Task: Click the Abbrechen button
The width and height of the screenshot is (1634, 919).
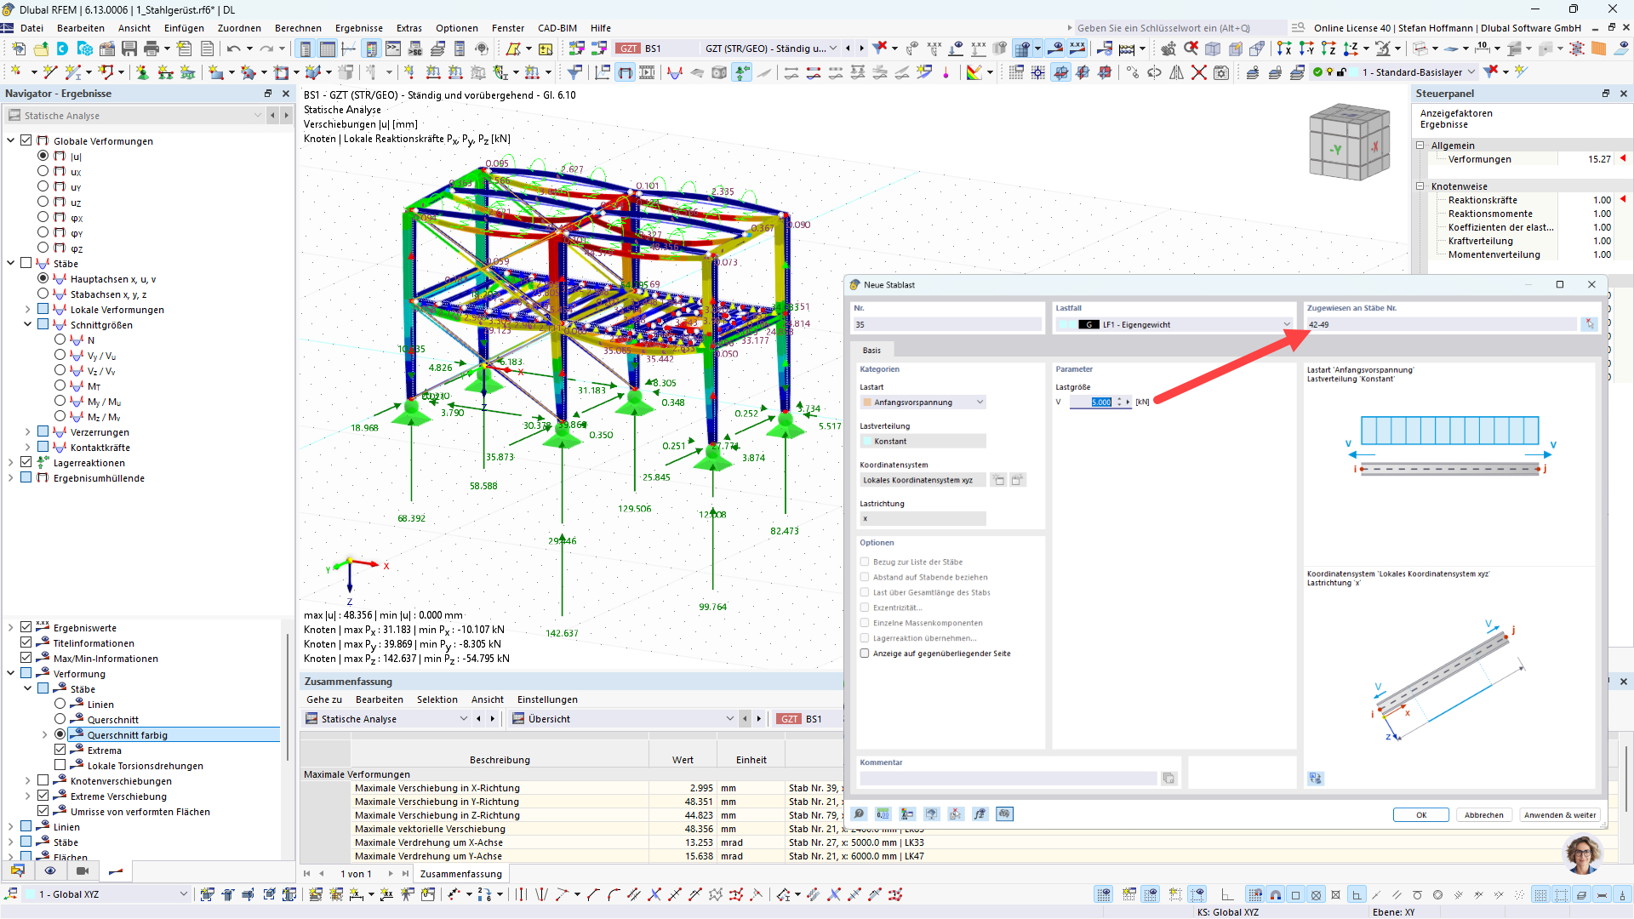Action: pyautogui.click(x=1483, y=814)
